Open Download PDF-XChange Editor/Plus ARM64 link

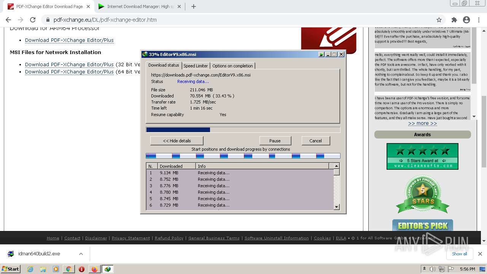[x=69, y=40]
